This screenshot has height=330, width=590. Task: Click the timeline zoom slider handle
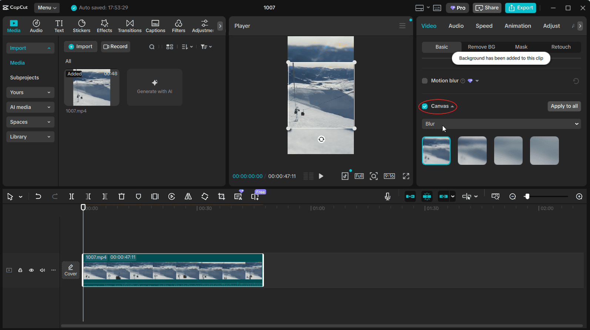click(527, 197)
